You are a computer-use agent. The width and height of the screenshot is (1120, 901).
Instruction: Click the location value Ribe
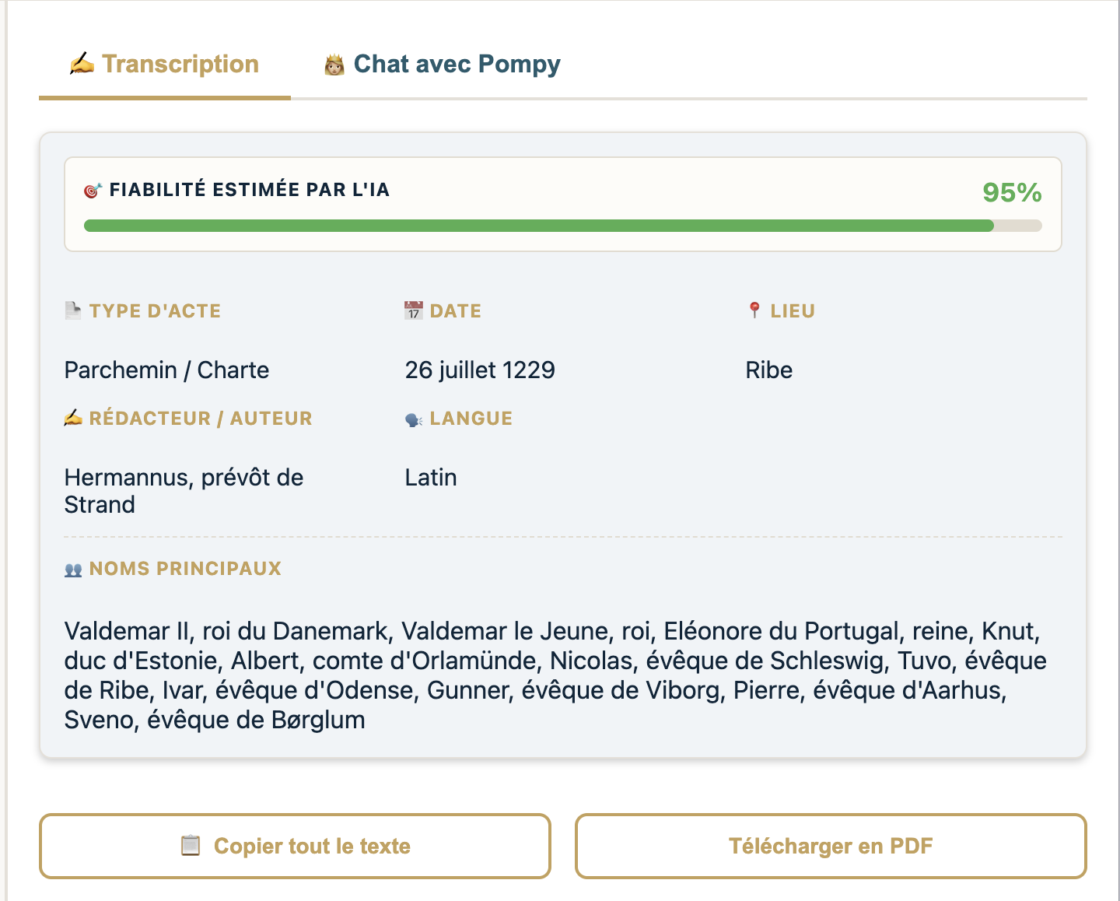coord(768,370)
